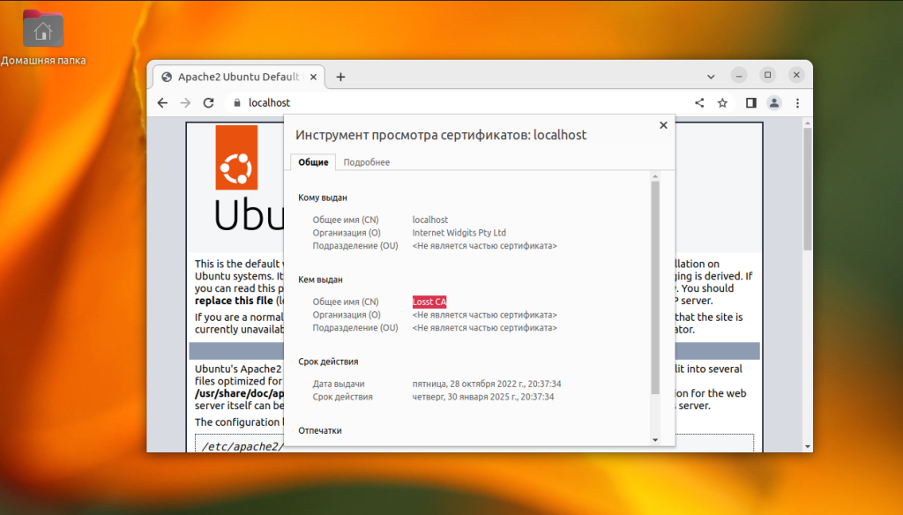Open the Chrome profile avatar
This screenshot has height=515, width=903.
772,102
